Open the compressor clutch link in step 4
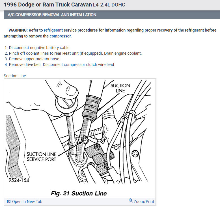Image resolution: width=220 pixels, height=208 pixels. [81, 65]
